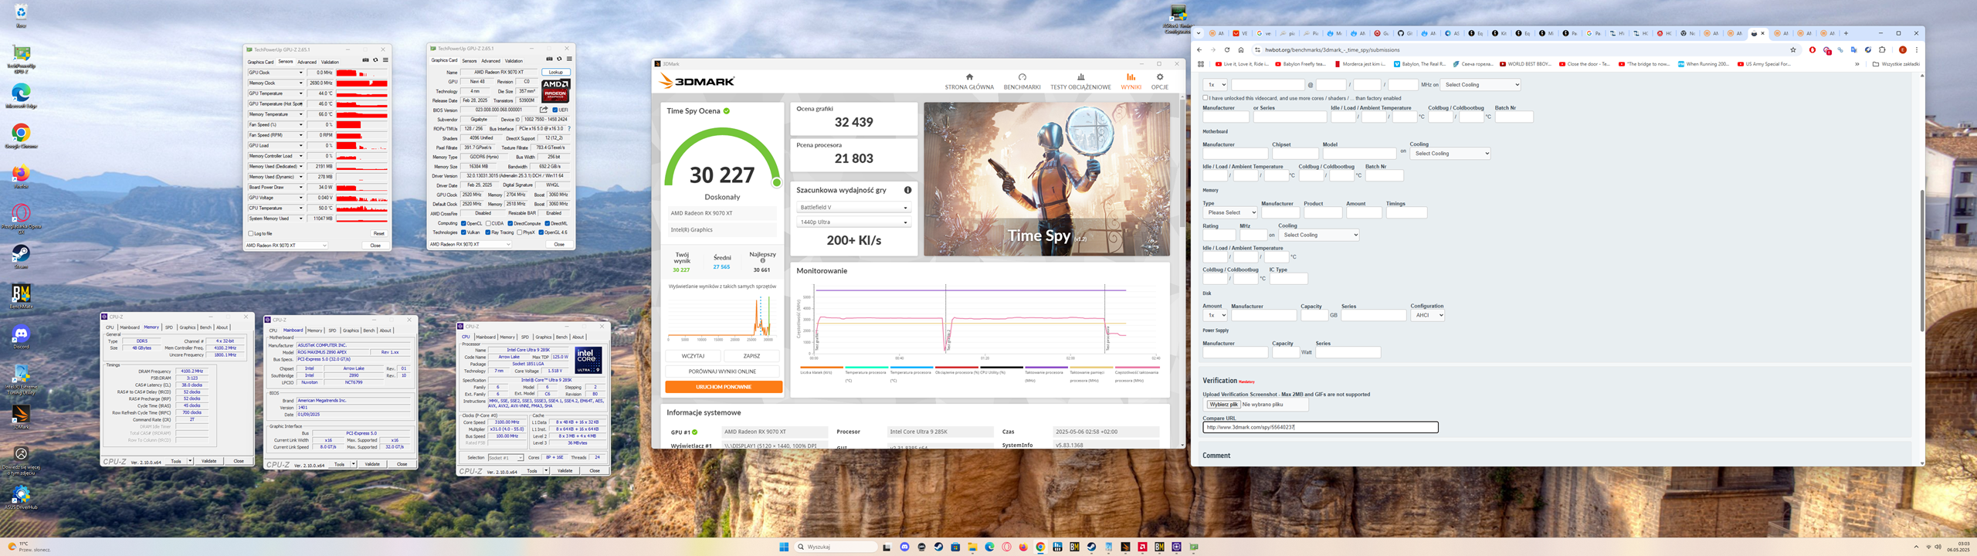Open the Motherboard Cooling dropdown on hwbot
This screenshot has width=1977, height=556.
click(x=1450, y=154)
